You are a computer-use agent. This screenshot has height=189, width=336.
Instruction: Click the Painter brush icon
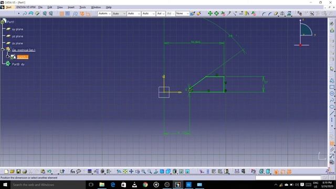[193, 14]
